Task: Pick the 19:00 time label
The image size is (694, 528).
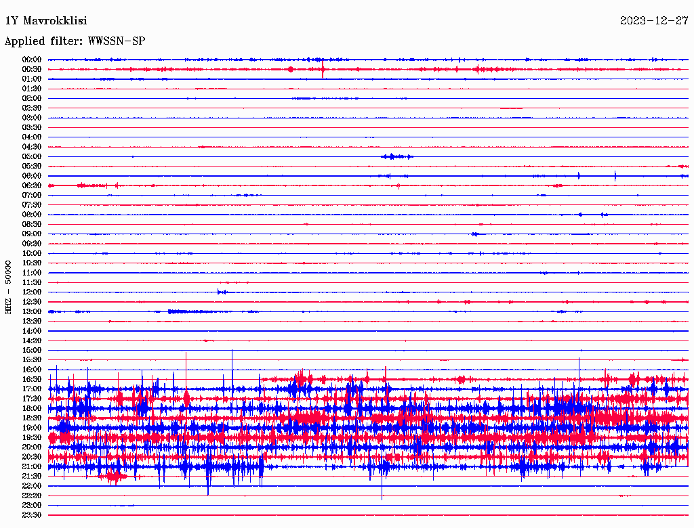Action: point(32,428)
